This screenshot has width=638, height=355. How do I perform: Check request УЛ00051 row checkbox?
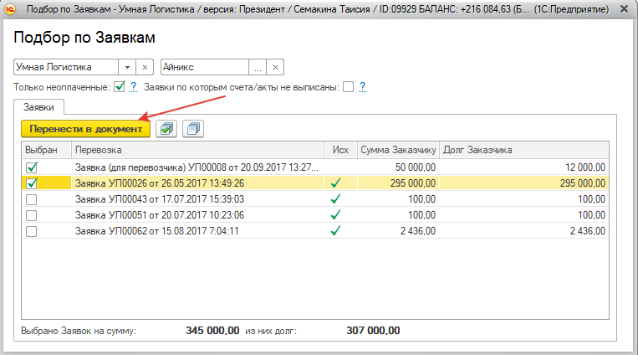coord(31,215)
